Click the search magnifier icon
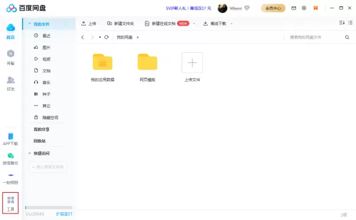The height and width of the screenshot is (220, 356). coord(347,37)
